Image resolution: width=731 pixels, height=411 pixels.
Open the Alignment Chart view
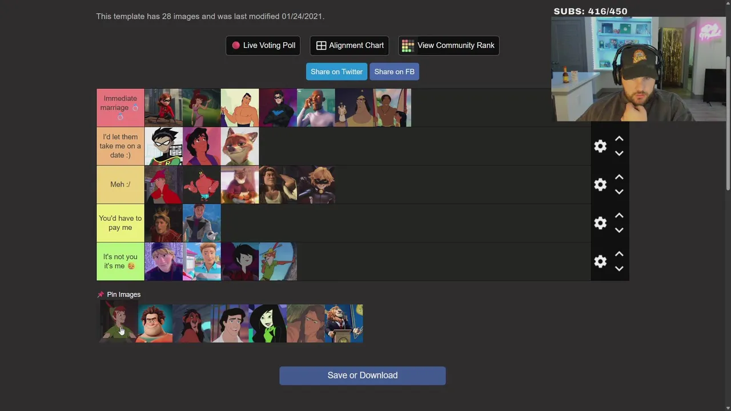coord(350,46)
